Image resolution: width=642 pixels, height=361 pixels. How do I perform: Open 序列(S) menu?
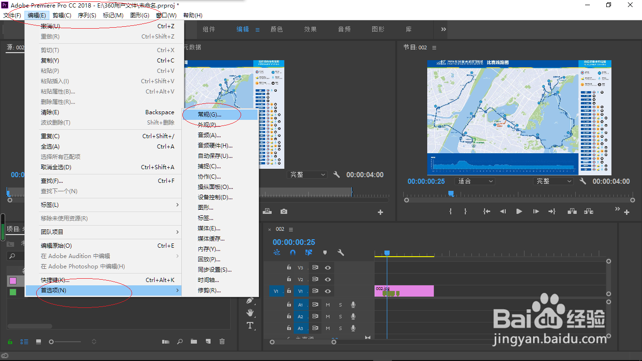click(x=86, y=16)
